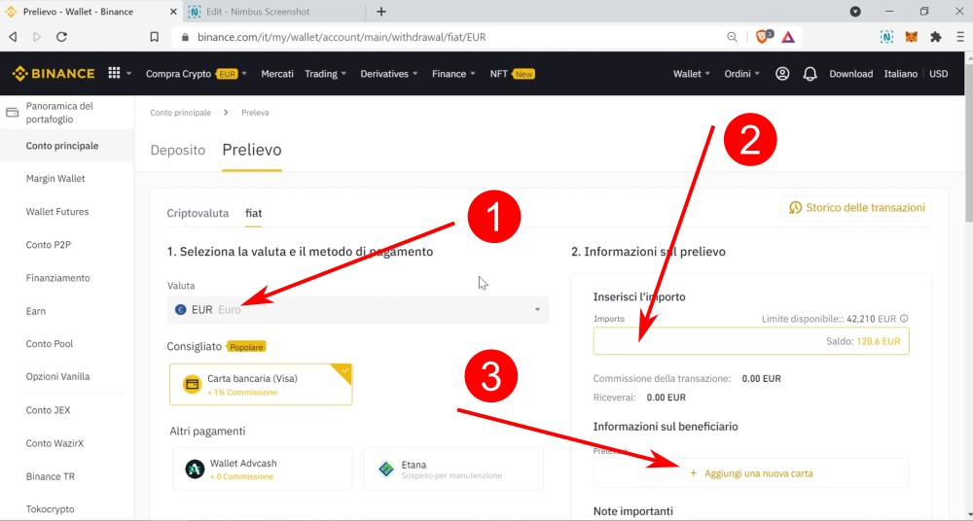Image resolution: width=973 pixels, height=521 pixels.
Task: Open Binance TR in sidebar
Action: point(51,476)
